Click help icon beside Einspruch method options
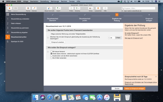The image size is (163, 102). coord(48,52)
